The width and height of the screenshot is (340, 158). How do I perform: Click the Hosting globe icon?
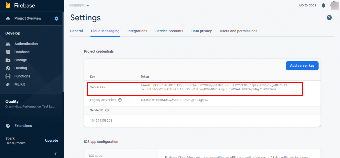[8, 68]
